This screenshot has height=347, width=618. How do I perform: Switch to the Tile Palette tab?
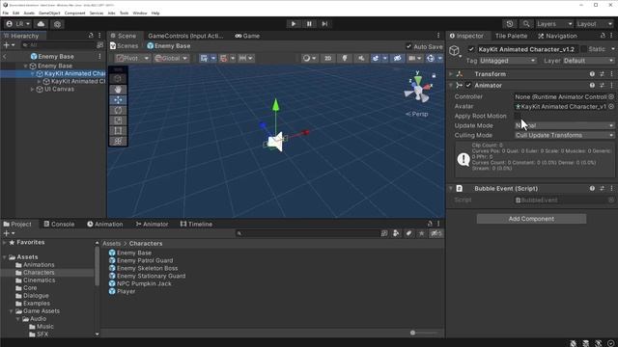511,36
